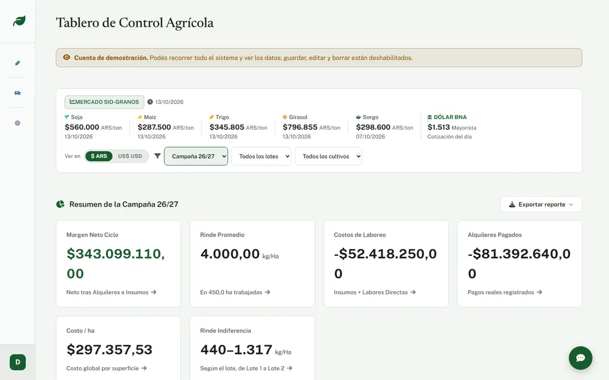Click arrow after Insumos + Labores Directas

413,292
